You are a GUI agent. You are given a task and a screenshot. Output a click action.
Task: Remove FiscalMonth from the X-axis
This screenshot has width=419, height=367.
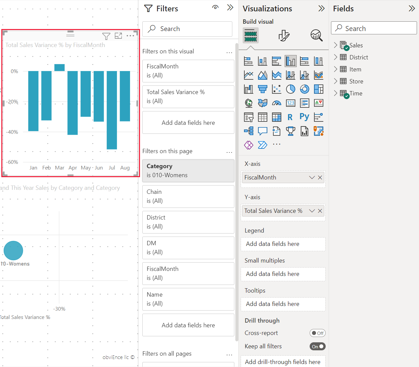[320, 177]
